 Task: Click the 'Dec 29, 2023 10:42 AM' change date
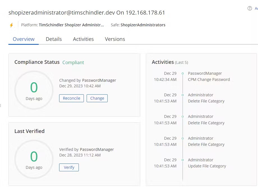(80, 86)
